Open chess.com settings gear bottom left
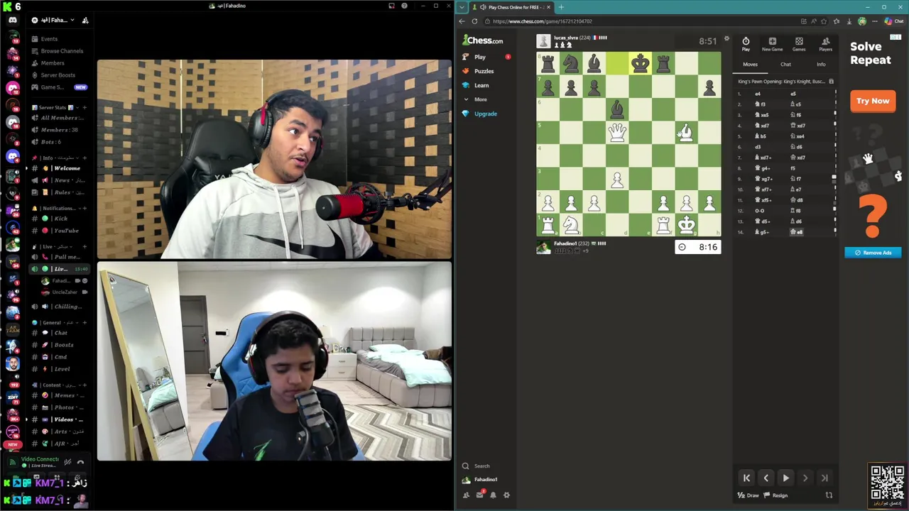Screen dimensions: 909x511 pos(506,495)
